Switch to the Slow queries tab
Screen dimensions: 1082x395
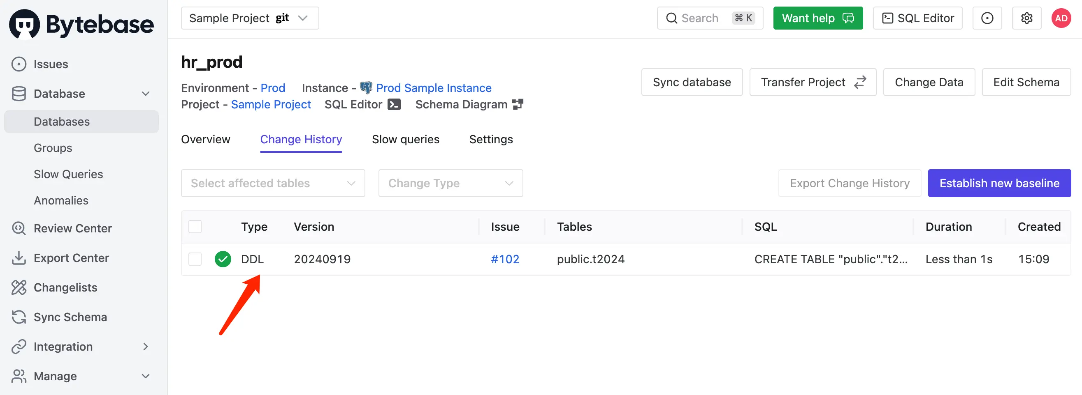405,139
